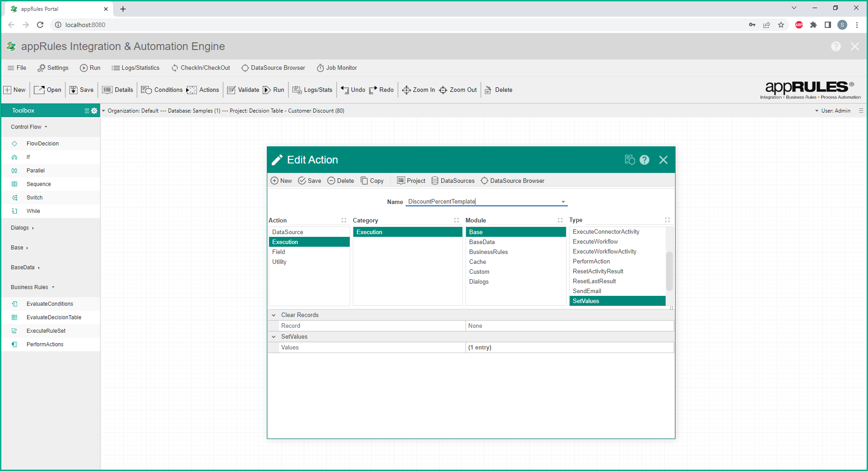Open Toolbox settings gear icon

click(x=94, y=111)
